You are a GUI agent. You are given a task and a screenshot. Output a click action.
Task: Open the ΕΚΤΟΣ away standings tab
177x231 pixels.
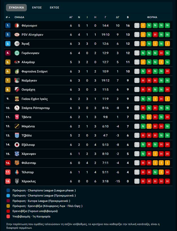[x=54, y=8]
